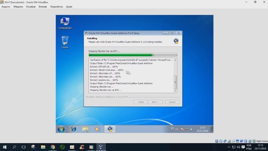The height and width of the screenshot is (151, 268).
Task: Select the Lixeira recycle bin icon
Action: point(65,42)
